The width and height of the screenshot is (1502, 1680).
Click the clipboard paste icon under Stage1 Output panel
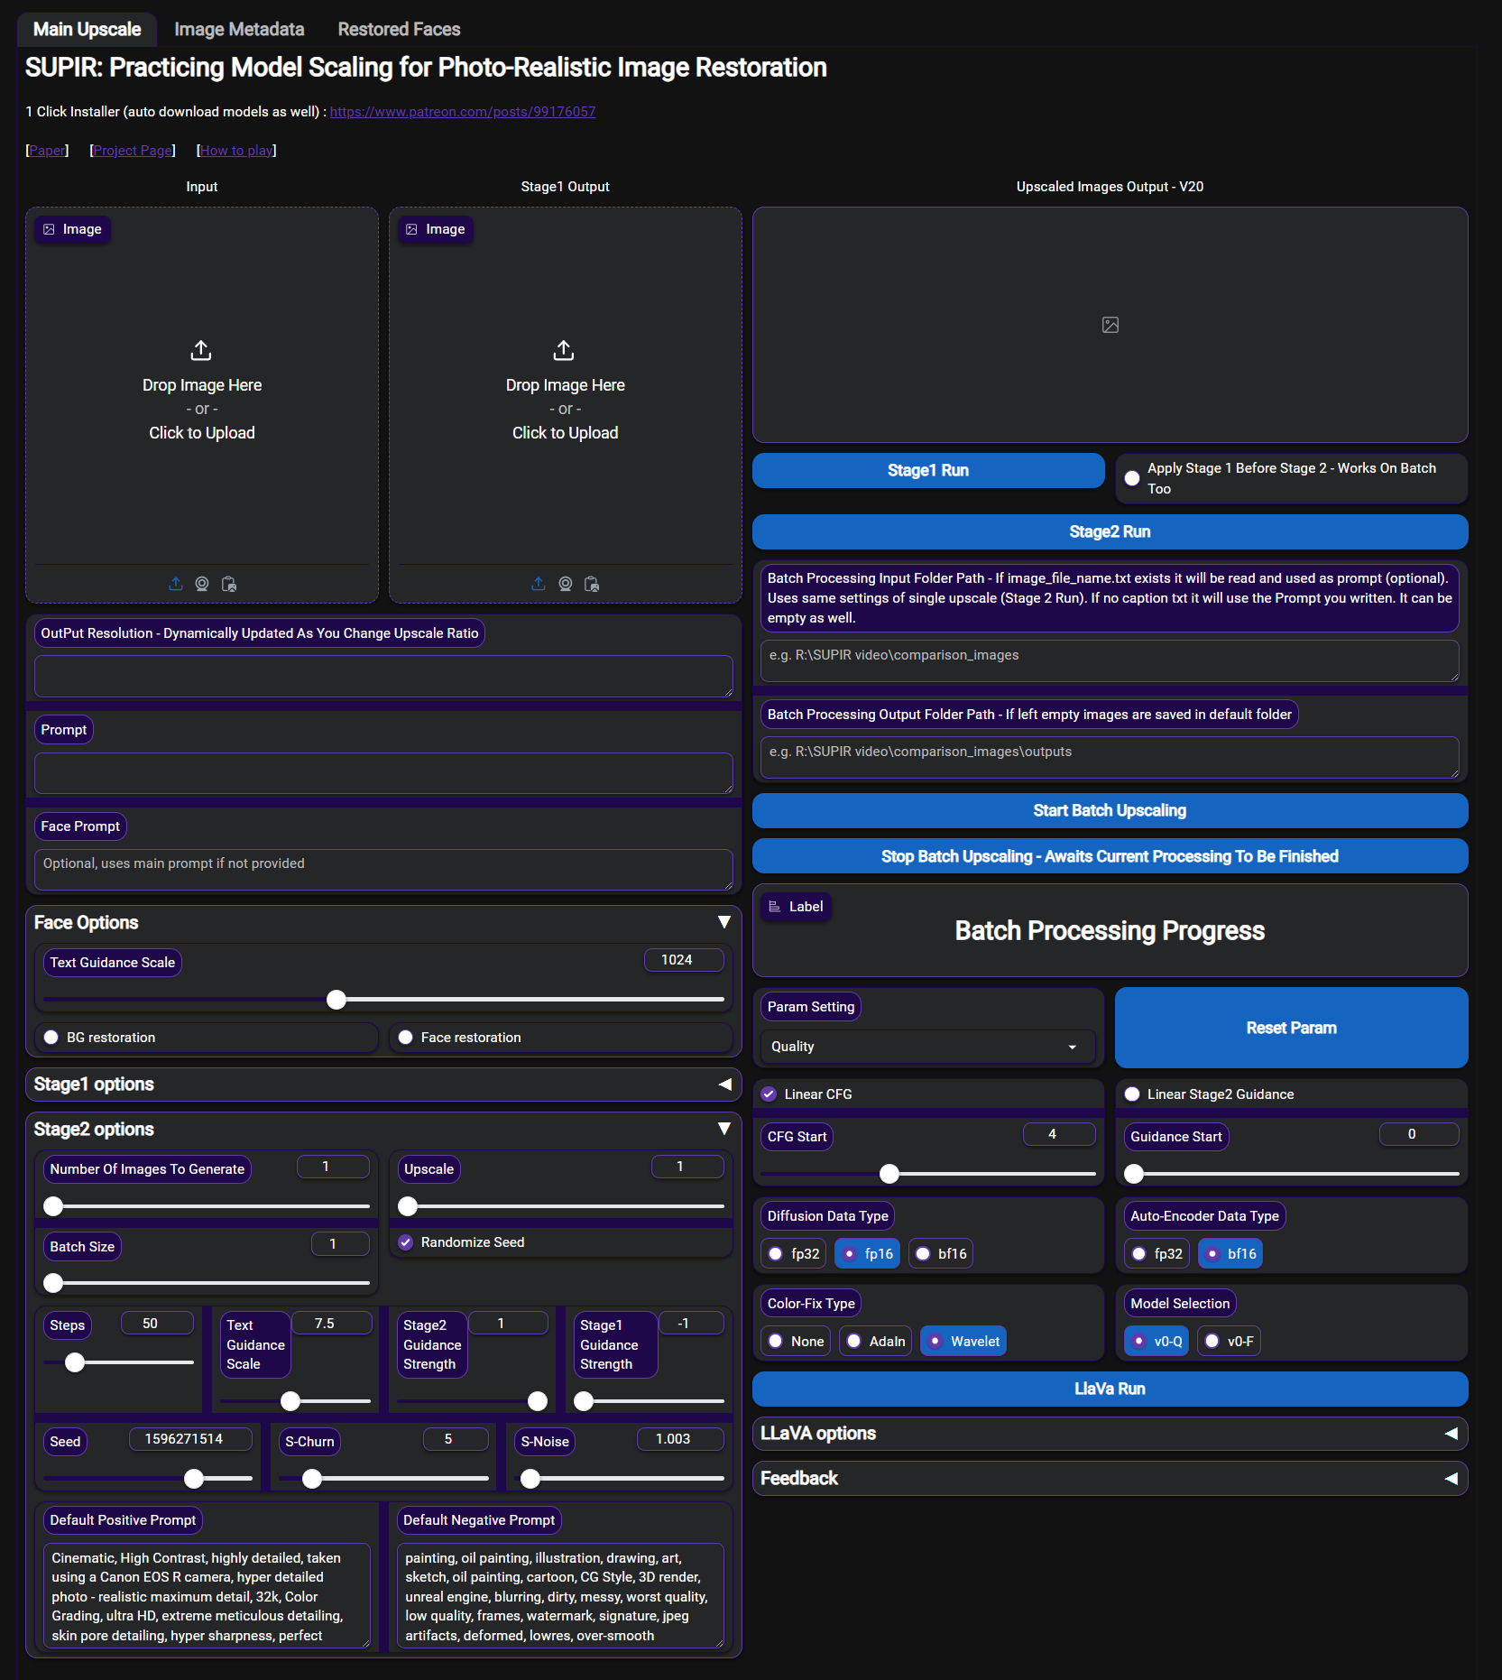[592, 584]
